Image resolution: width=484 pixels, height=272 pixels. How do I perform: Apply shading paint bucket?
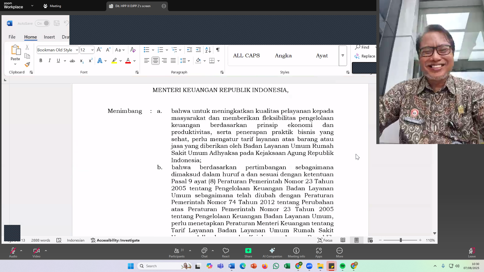pos(198,61)
